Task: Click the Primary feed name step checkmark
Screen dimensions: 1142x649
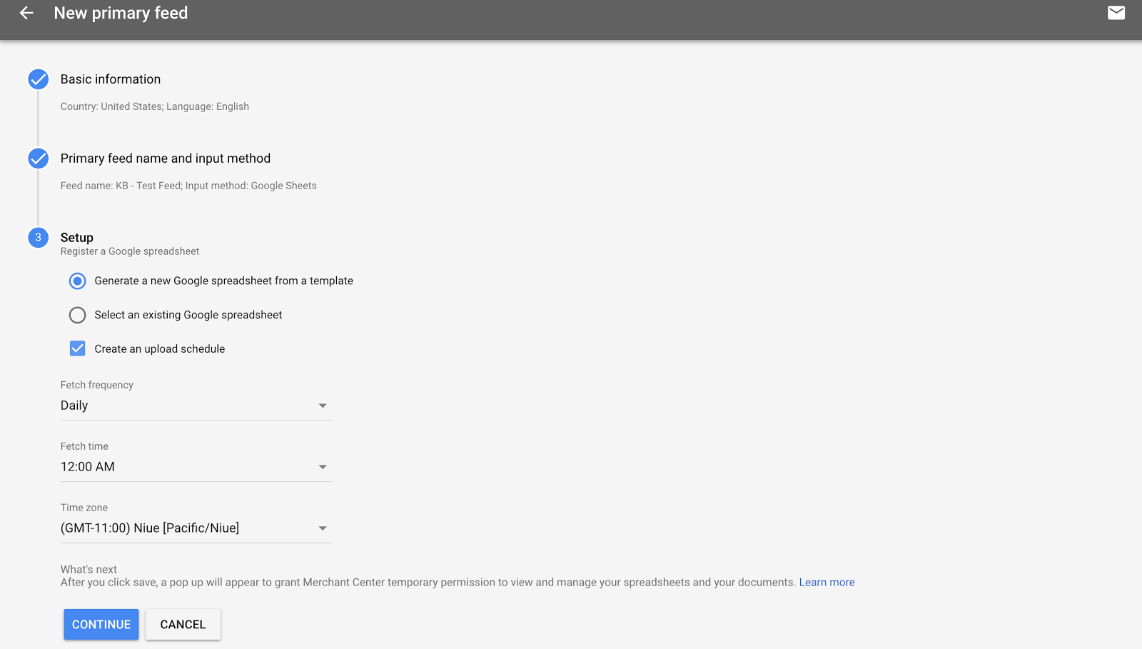Action: click(39, 159)
